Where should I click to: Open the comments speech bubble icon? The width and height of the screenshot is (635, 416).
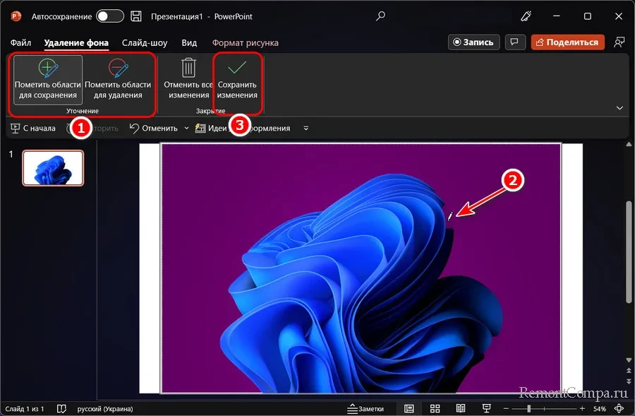515,42
